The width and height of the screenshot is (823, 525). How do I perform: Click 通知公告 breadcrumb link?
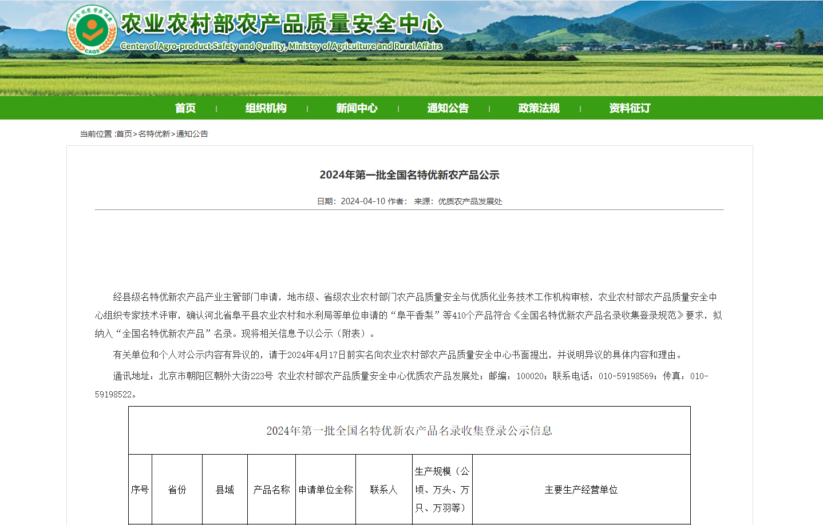point(192,134)
